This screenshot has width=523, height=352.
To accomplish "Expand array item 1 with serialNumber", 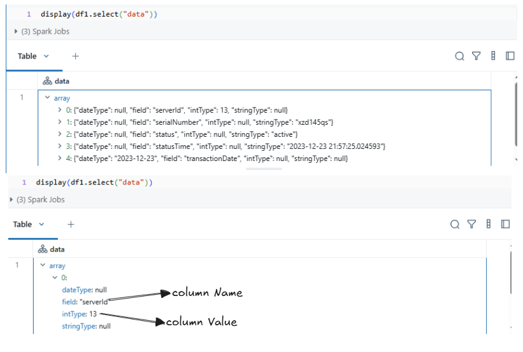I will pos(60,122).
